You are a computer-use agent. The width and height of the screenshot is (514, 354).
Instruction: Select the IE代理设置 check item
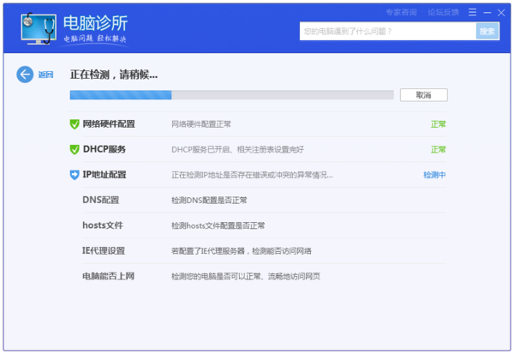[x=104, y=251]
